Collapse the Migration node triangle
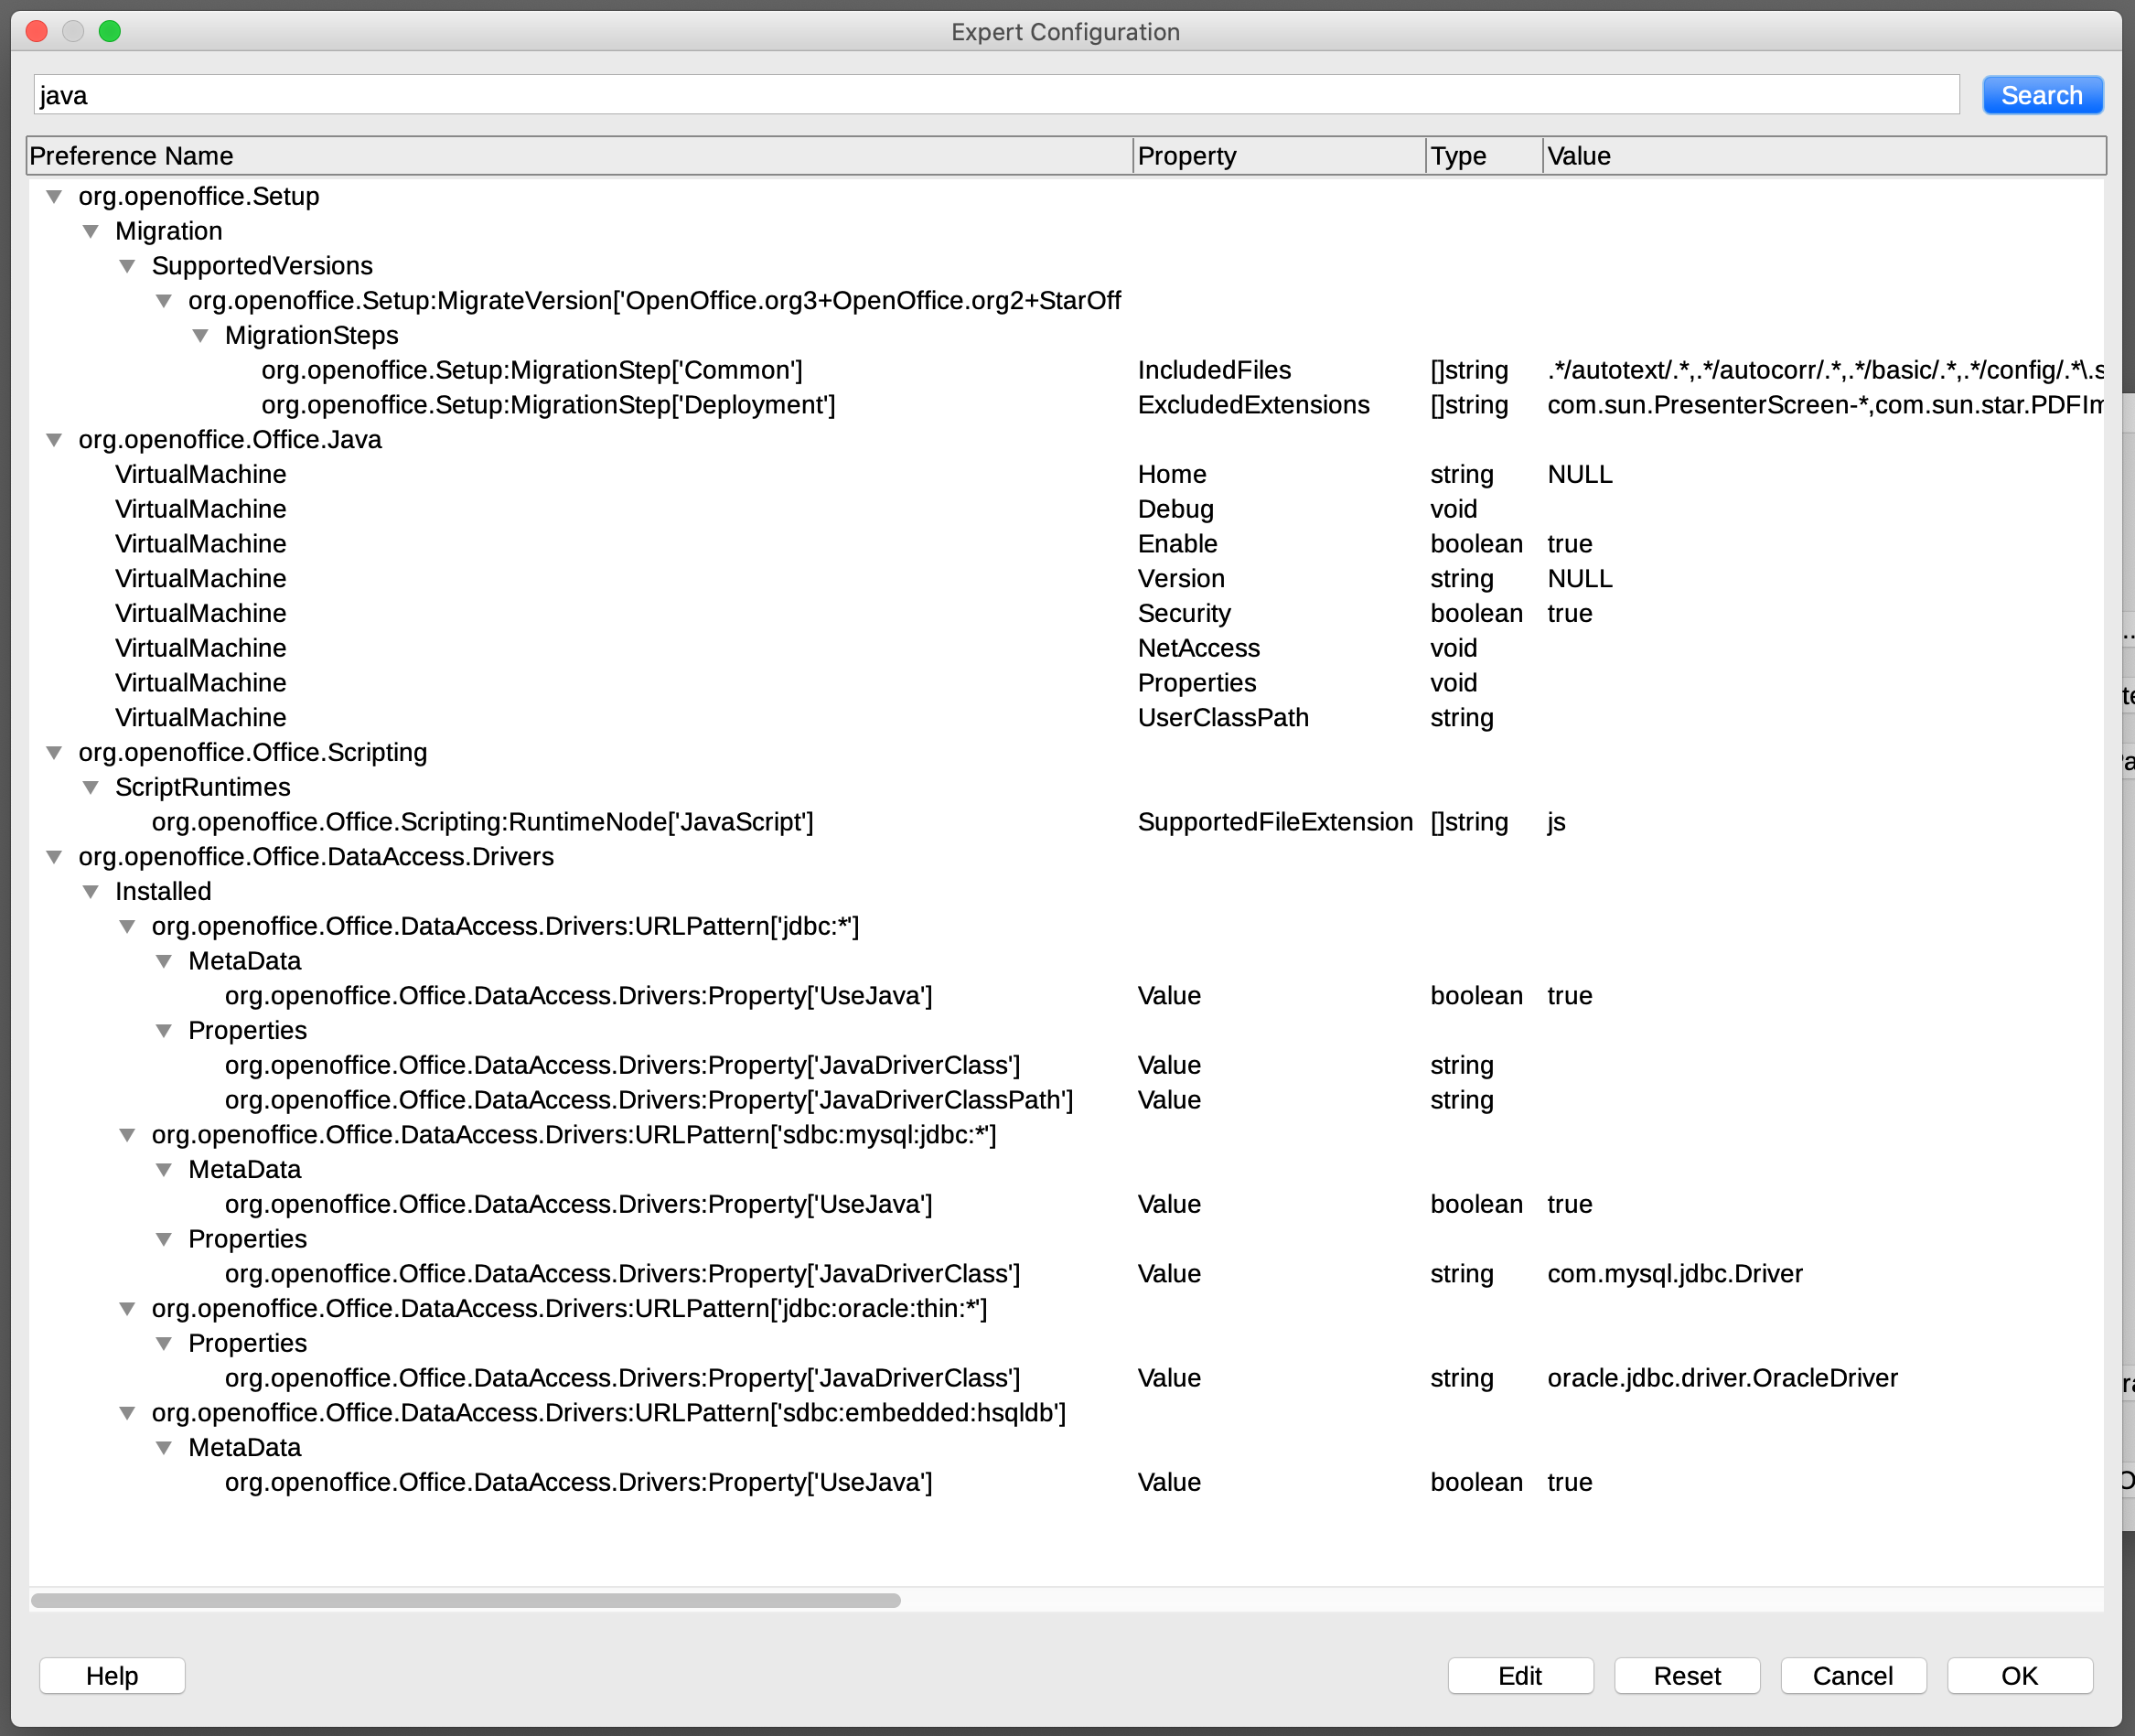The width and height of the screenshot is (2135, 1736). tap(91, 231)
